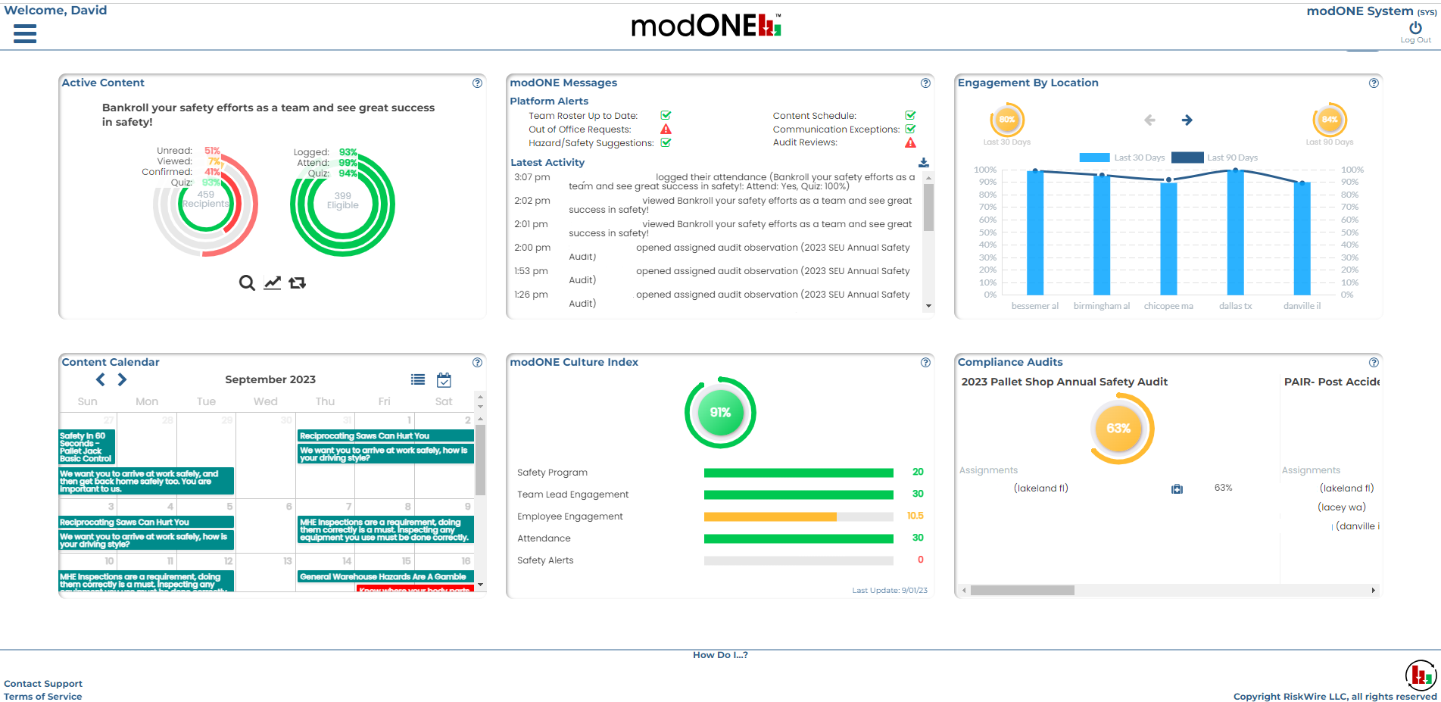Open help for Active Content panel

click(477, 83)
